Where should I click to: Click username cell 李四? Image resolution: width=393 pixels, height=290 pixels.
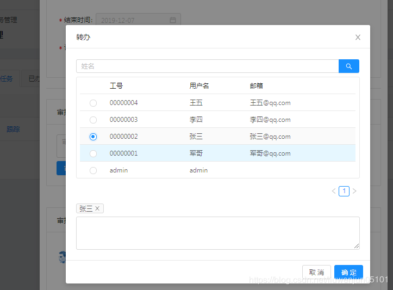pyautogui.click(x=196, y=120)
